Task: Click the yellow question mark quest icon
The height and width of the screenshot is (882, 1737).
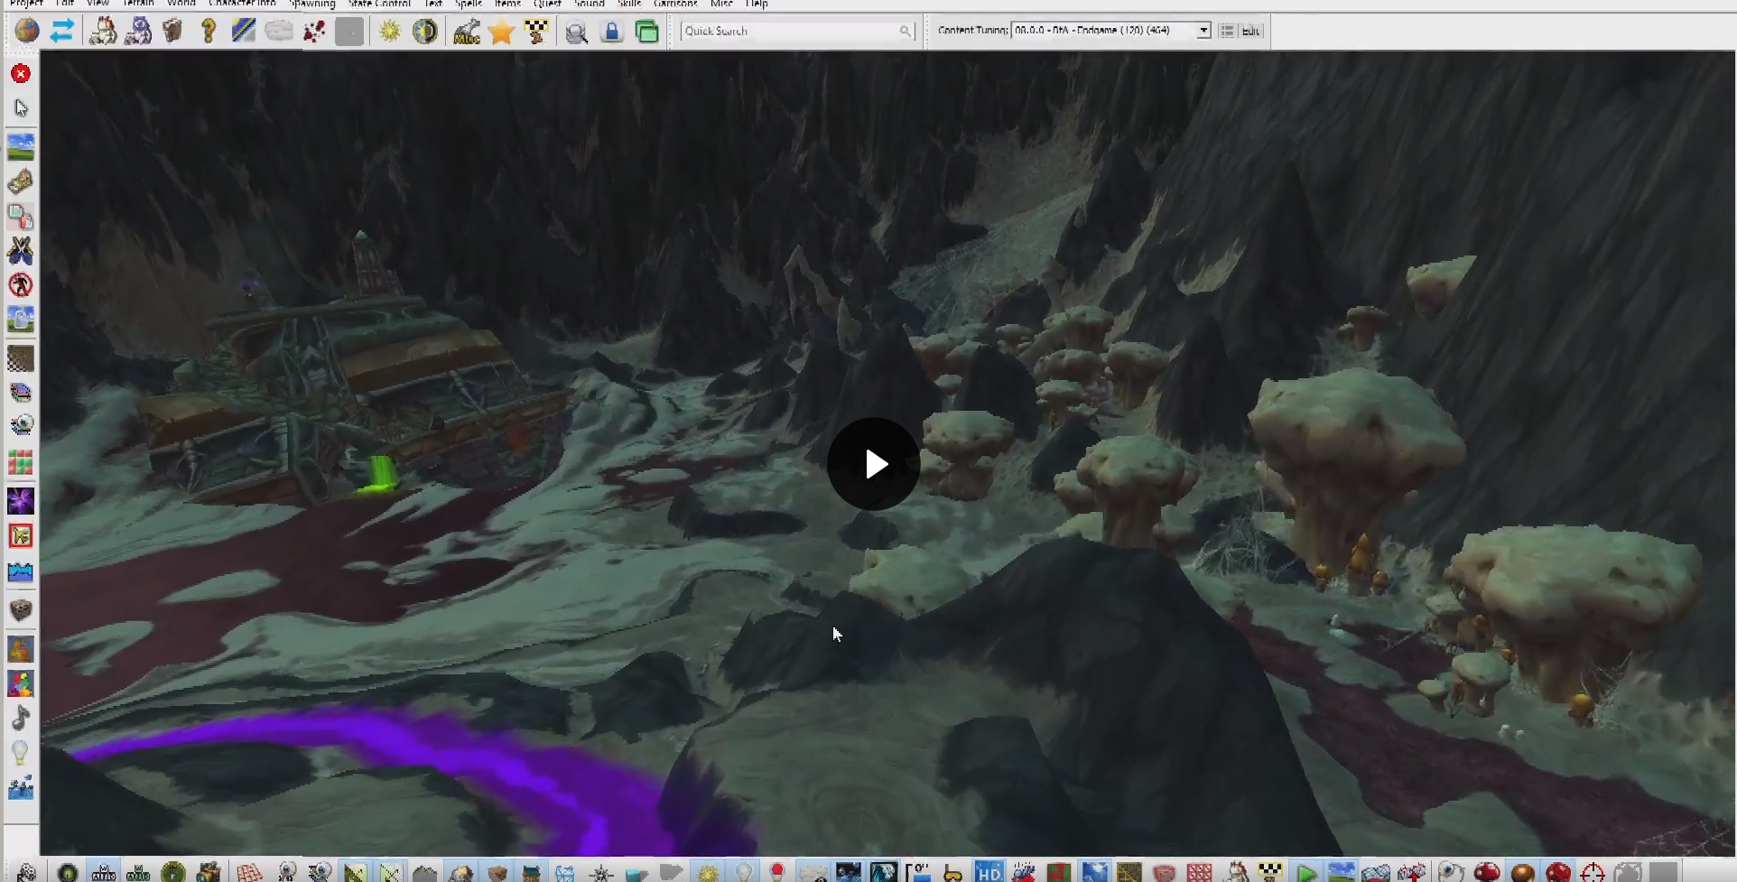Action: click(x=209, y=31)
